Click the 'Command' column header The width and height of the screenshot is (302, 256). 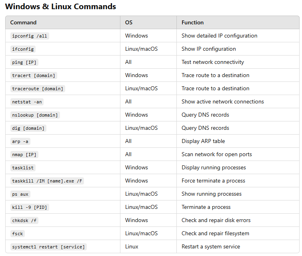click(23, 22)
